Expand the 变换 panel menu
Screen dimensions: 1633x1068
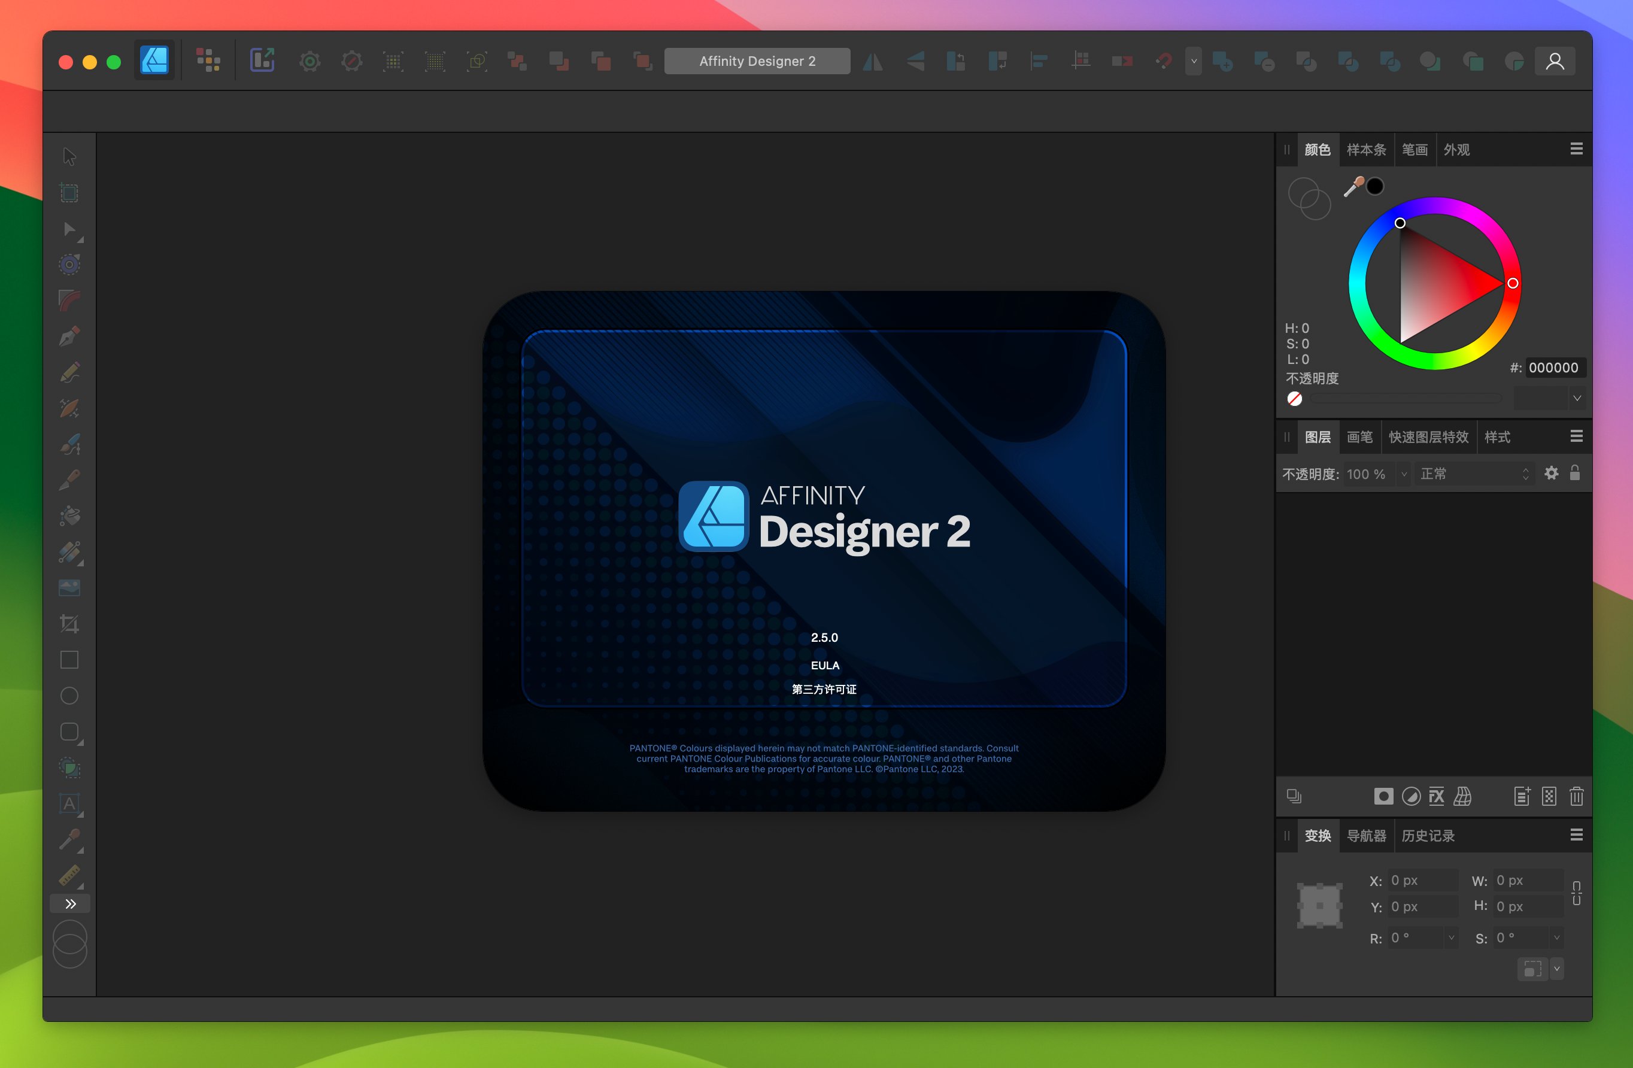click(1577, 837)
